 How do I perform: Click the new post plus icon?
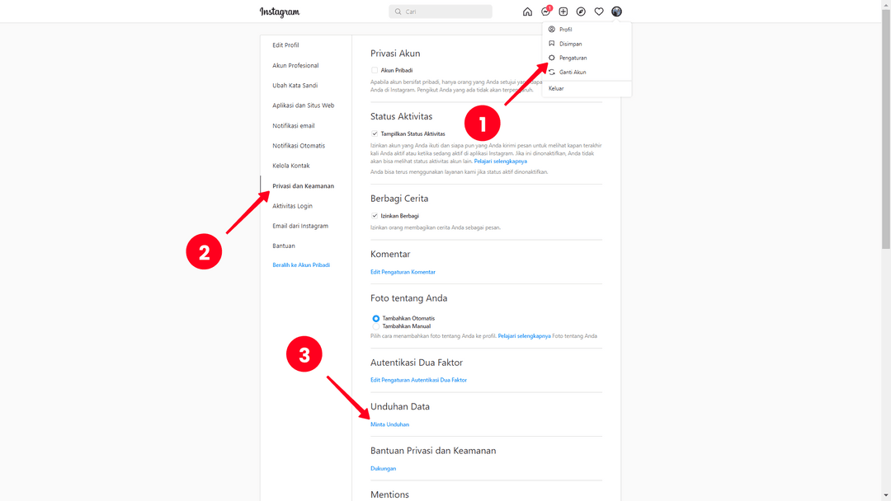pos(563,12)
